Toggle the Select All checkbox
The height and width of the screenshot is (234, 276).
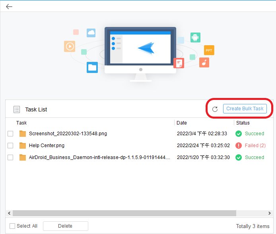[12, 226]
